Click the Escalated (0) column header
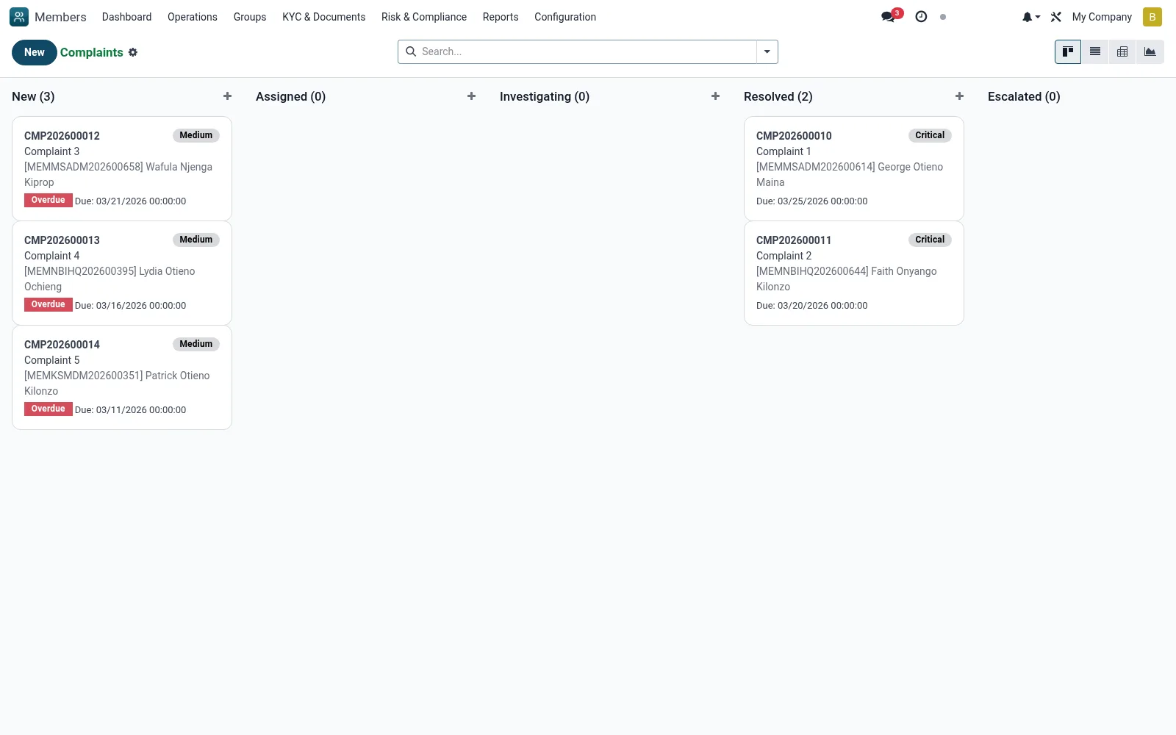The height and width of the screenshot is (735, 1176). coord(1024,96)
